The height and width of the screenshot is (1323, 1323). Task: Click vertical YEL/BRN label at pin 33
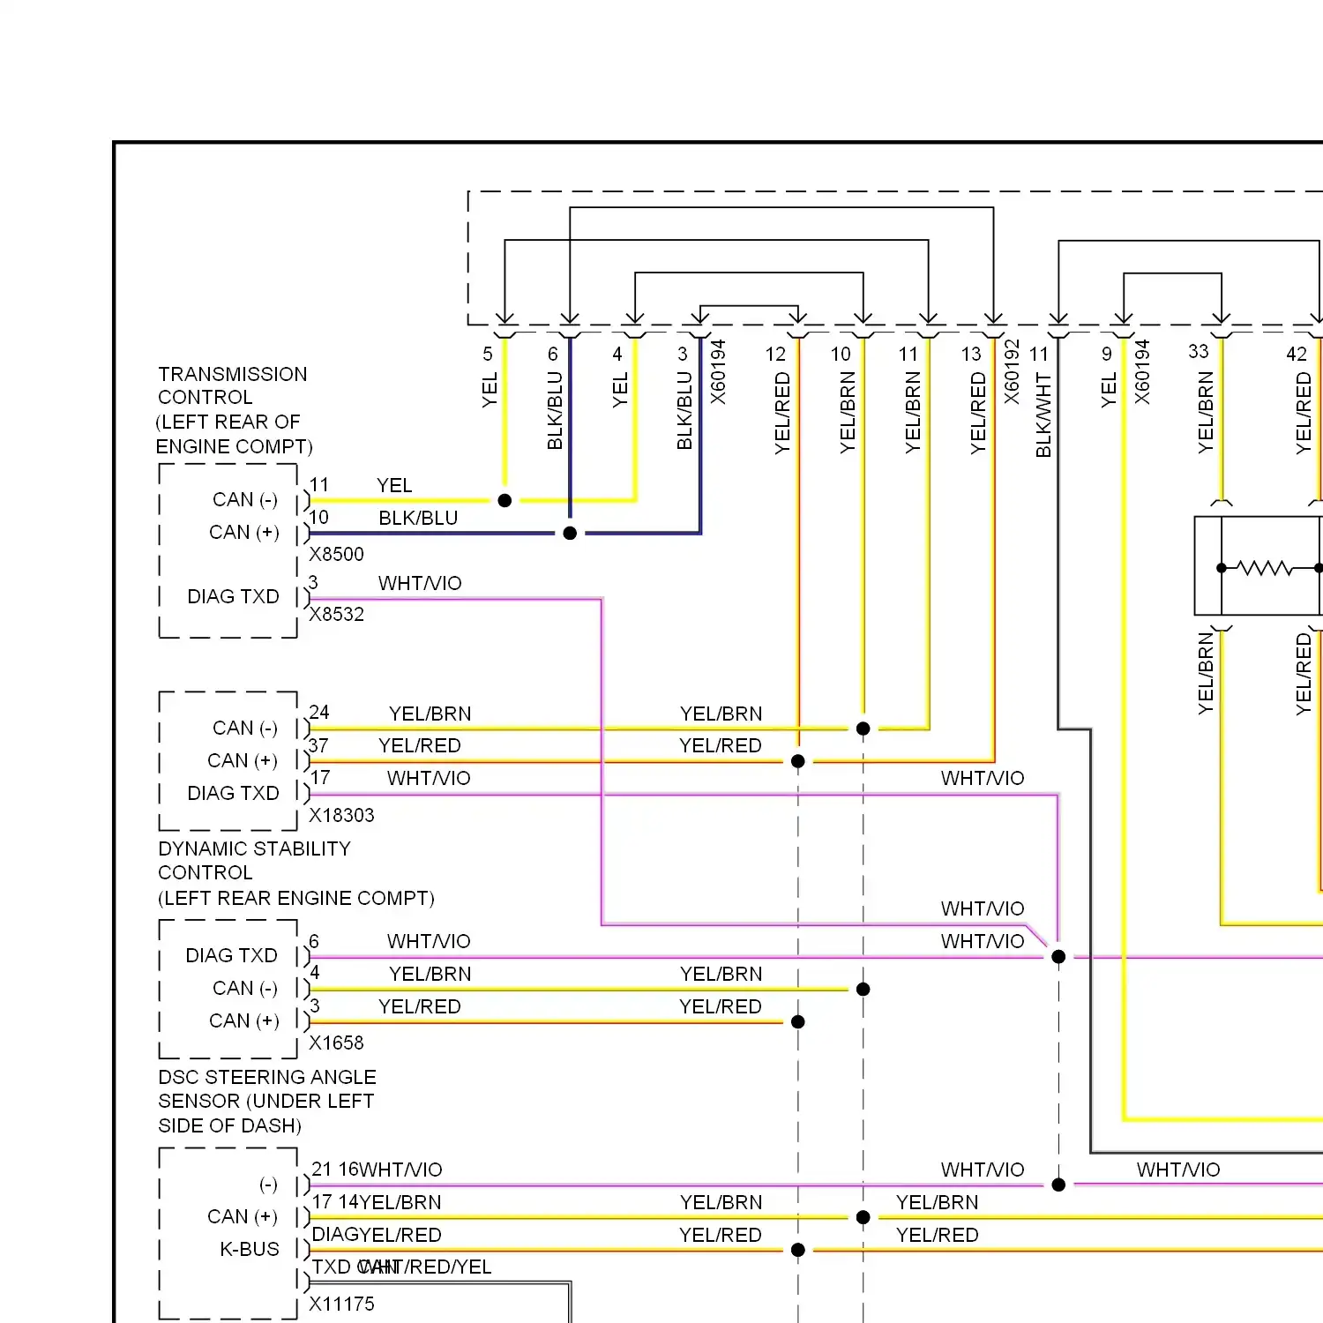(x=1206, y=413)
